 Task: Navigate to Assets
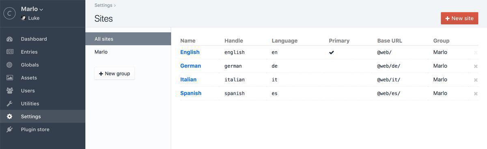click(43, 78)
